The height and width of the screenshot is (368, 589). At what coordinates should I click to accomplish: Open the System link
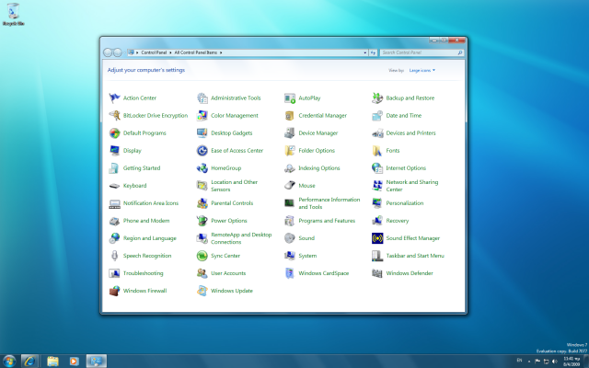pyautogui.click(x=307, y=256)
